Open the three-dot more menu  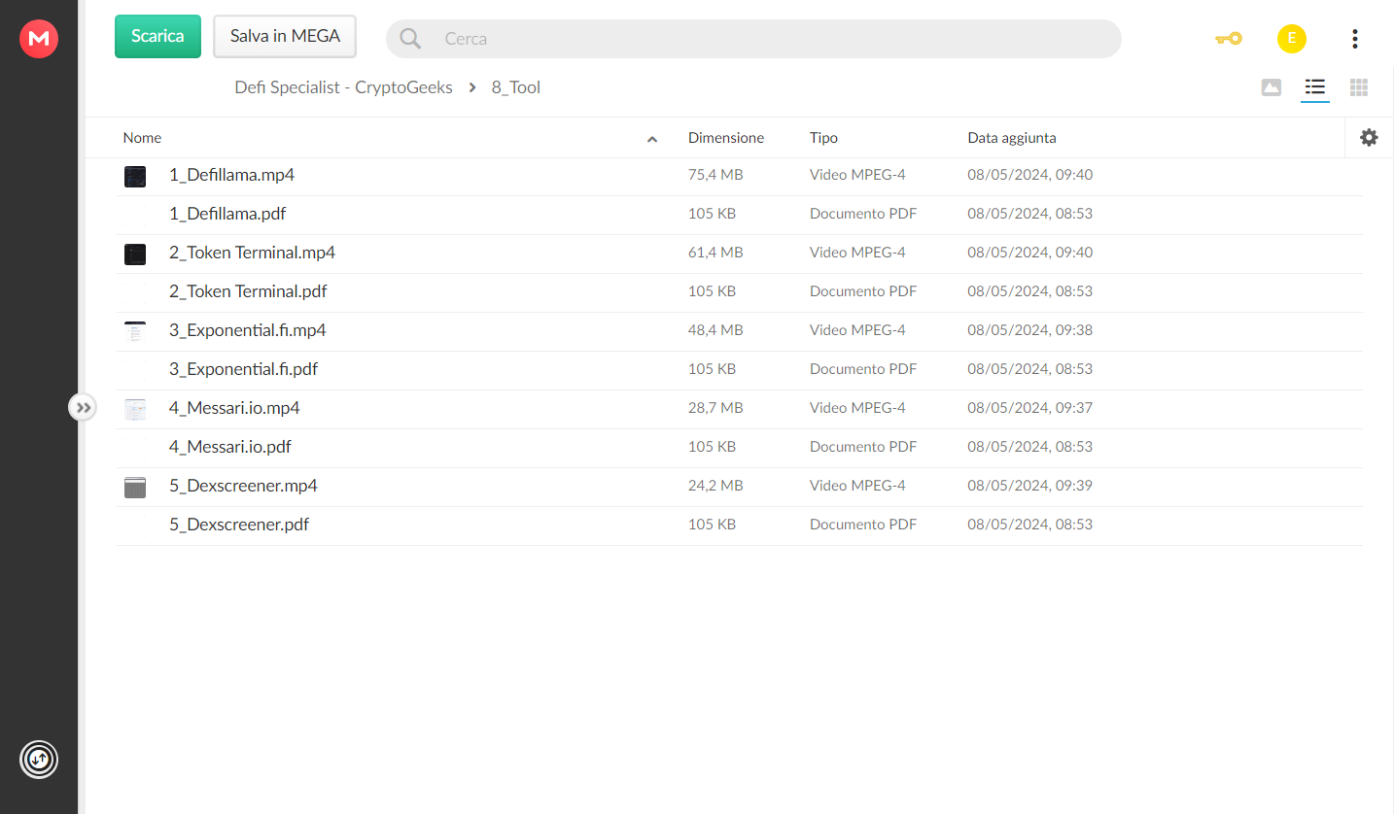[x=1355, y=39]
